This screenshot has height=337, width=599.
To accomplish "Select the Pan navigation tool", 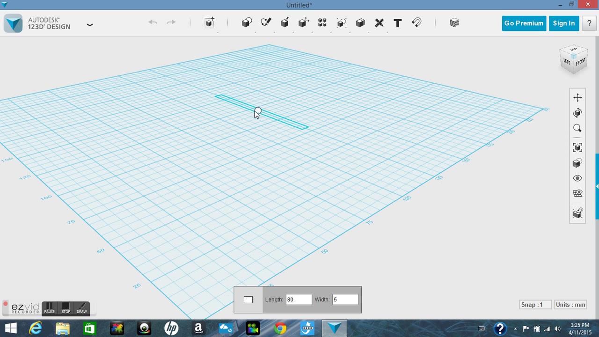I will click(577, 97).
